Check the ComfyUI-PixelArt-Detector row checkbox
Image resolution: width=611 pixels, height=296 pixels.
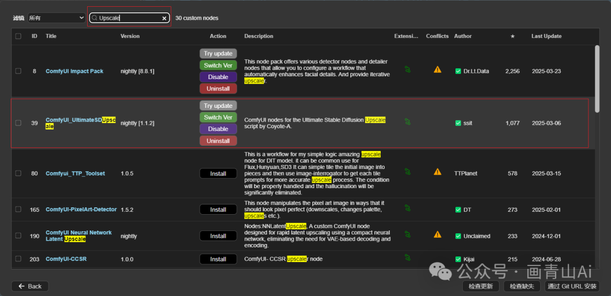click(x=18, y=209)
